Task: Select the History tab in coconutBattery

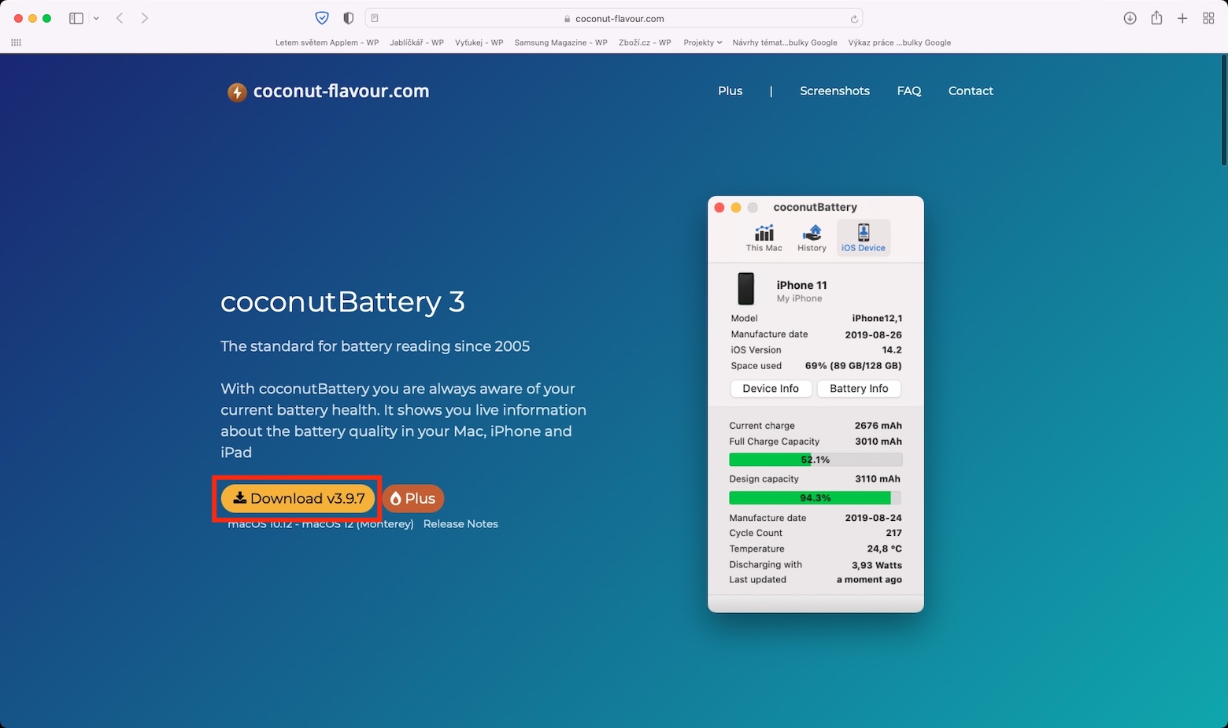Action: click(x=812, y=238)
